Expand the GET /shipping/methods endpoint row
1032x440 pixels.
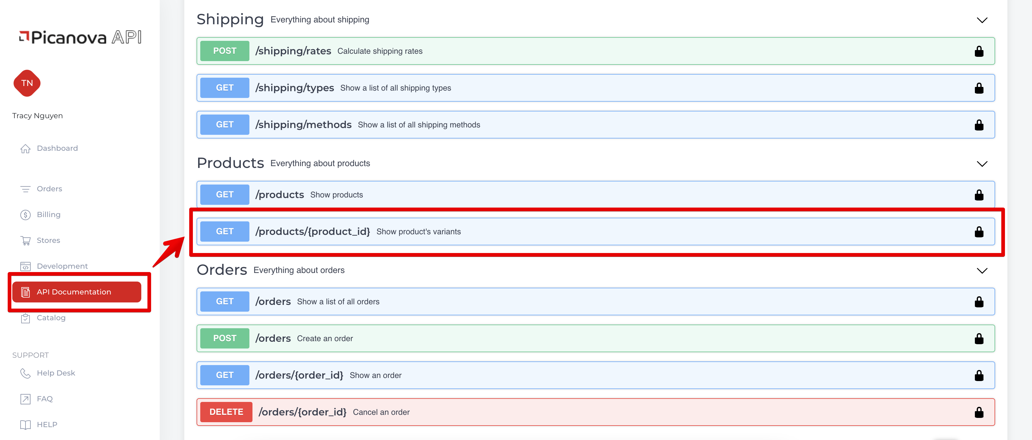pos(303,125)
